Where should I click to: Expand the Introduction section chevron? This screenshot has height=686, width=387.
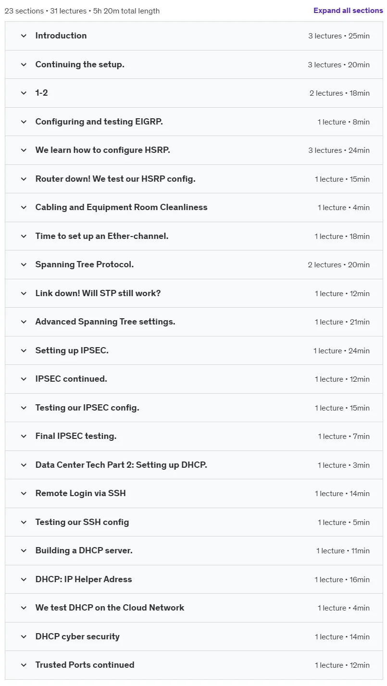pos(24,36)
